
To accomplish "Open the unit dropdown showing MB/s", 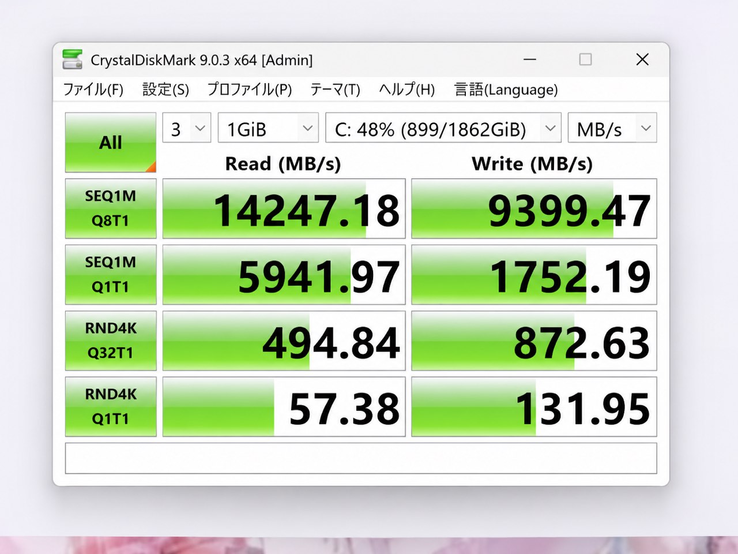I will point(612,128).
